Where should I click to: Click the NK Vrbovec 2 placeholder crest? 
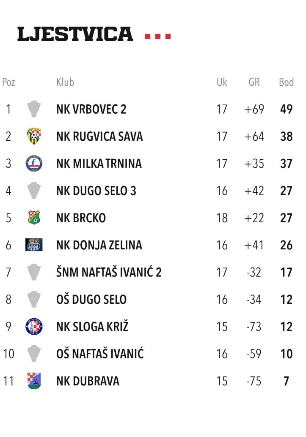34,109
